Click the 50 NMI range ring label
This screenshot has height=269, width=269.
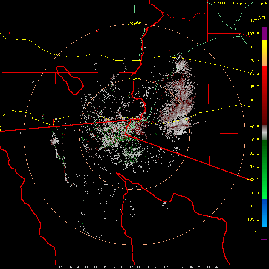134,79
